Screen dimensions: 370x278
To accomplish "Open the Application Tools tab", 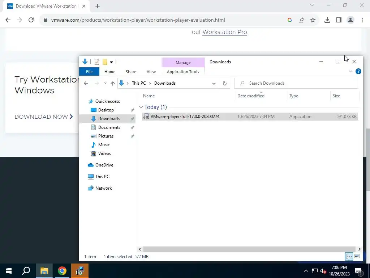I will (x=183, y=72).
